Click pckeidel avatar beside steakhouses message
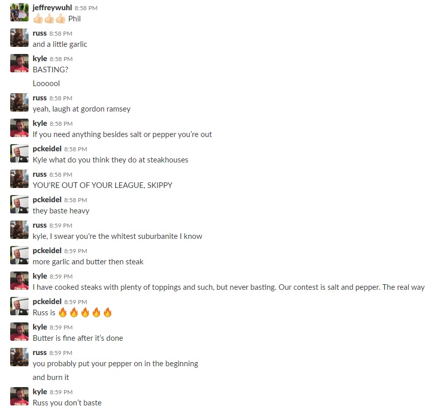The image size is (441, 409). pos(19,153)
